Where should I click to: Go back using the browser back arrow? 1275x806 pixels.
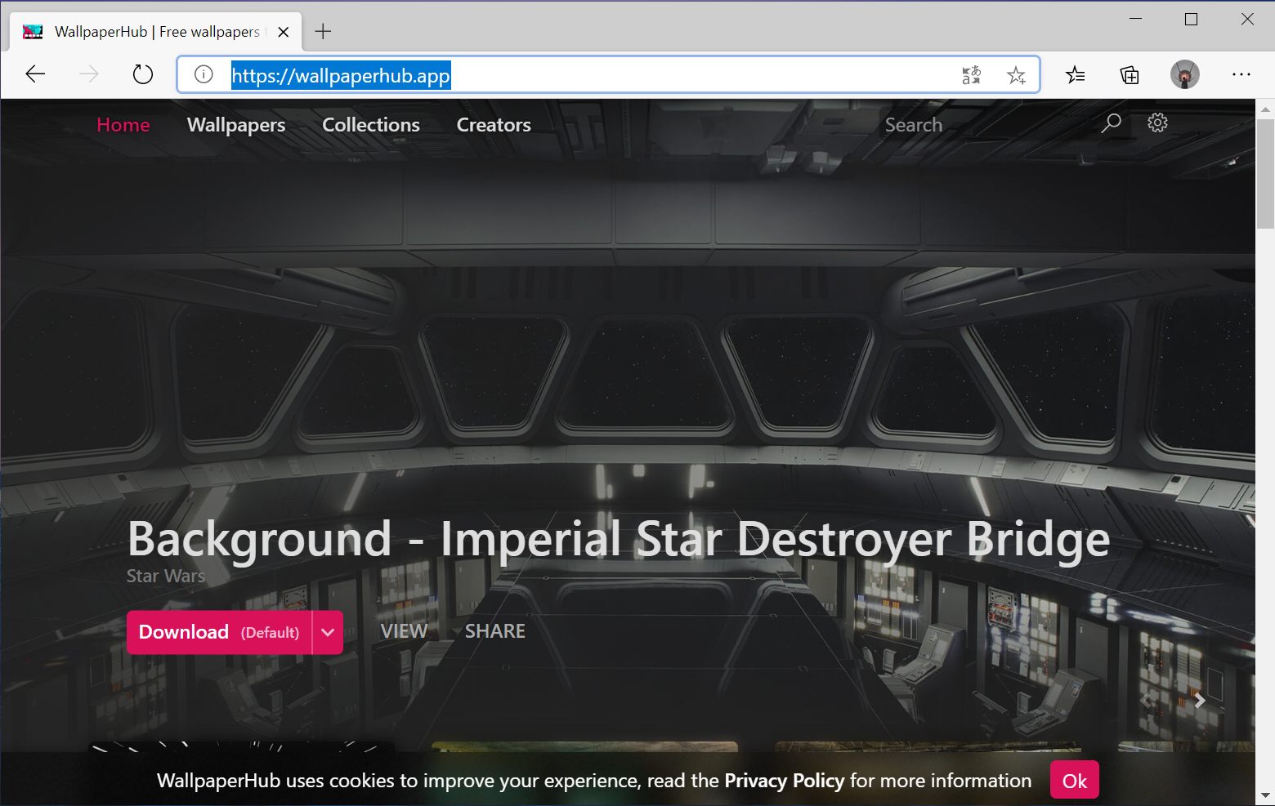35,75
